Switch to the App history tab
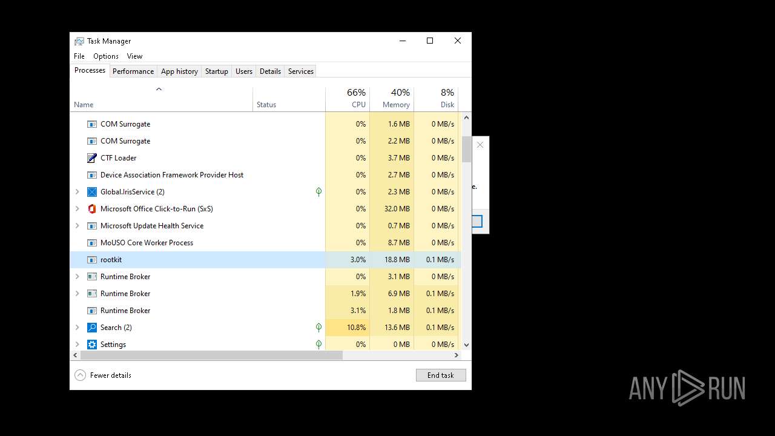The width and height of the screenshot is (775, 436). [179, 71]
